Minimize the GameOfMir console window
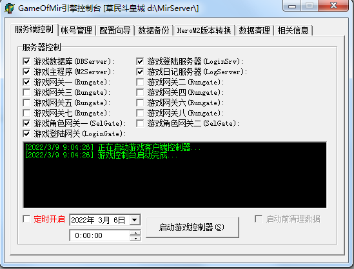Screen dimensions: 354x269 [x=291, y=6]
